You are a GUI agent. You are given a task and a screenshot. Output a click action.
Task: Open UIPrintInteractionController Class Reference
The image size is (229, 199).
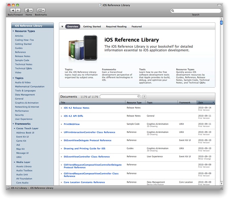click(x=89, y=132)
